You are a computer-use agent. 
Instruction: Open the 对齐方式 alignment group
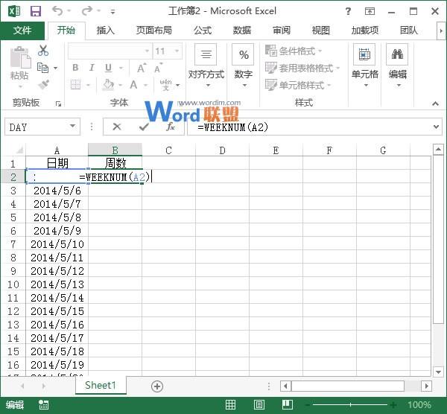[x=206, y=66]
